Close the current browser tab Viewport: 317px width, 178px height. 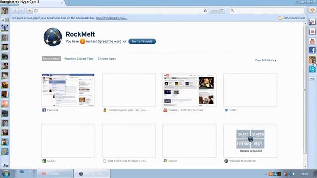click(x=62, y=3)
